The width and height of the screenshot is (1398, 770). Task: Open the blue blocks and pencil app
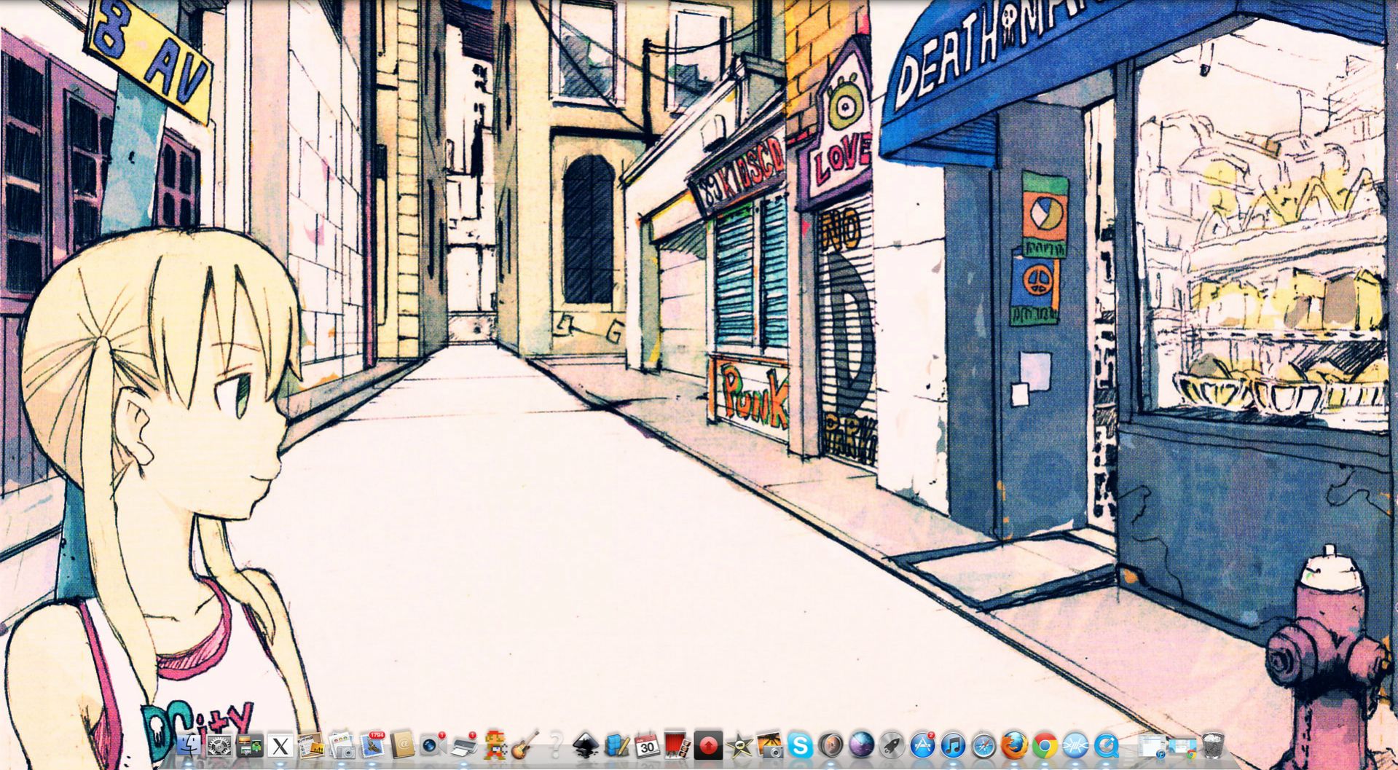pos(616,745)
